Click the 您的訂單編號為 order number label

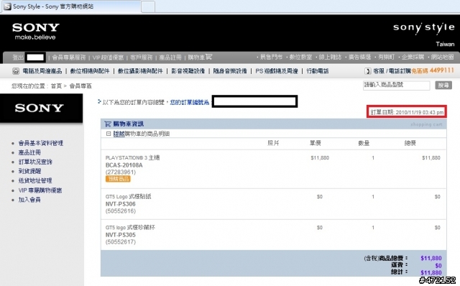click(190, 102)
